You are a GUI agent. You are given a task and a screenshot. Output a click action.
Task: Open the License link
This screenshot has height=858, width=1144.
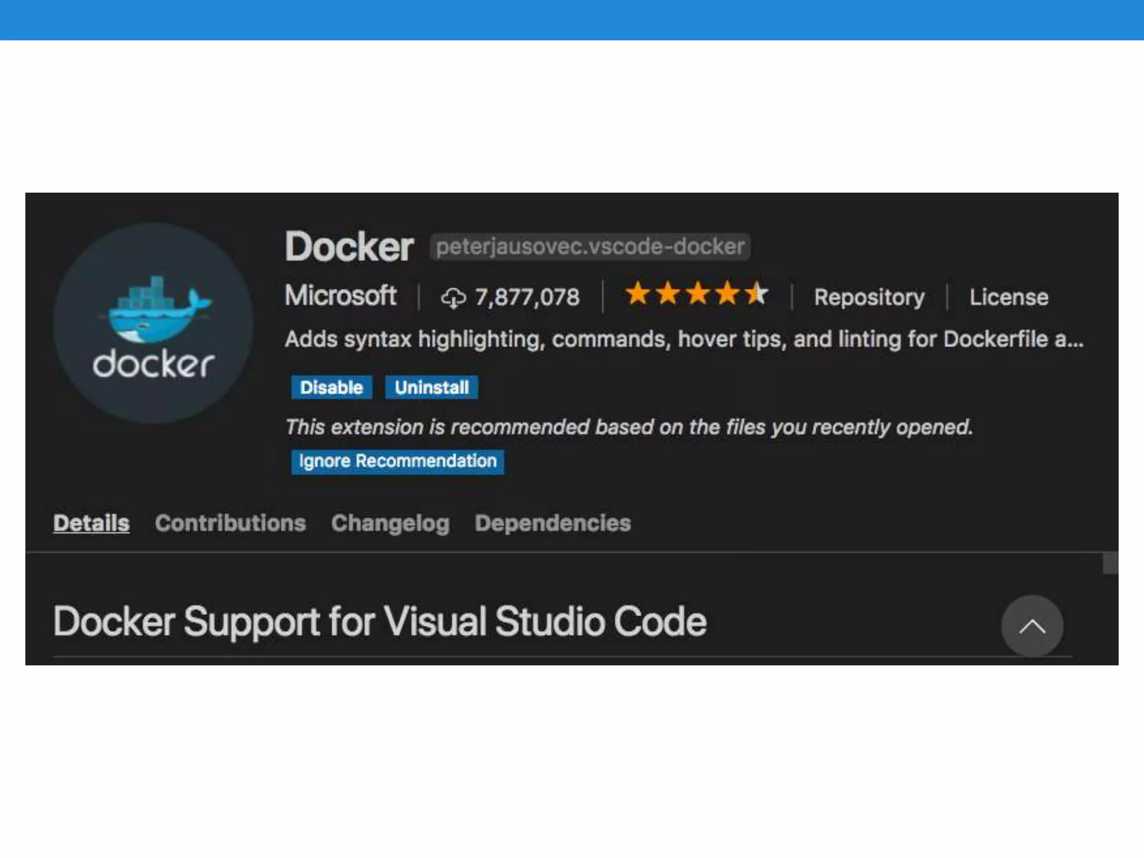coord(1009,297)
